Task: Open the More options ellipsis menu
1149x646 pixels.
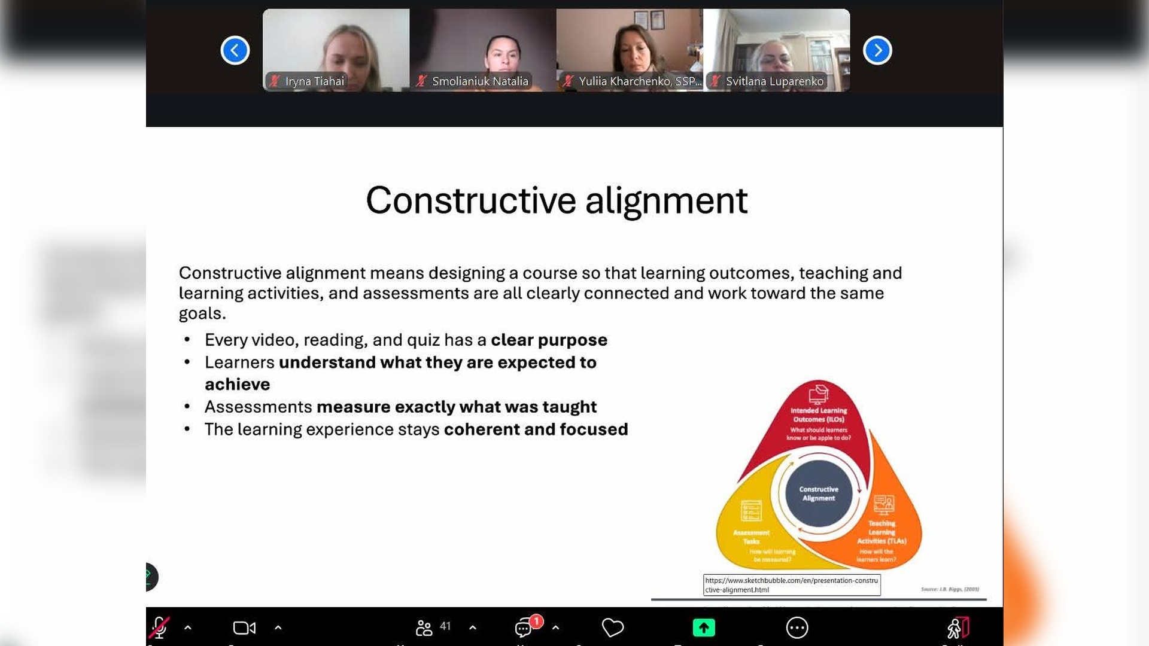Action: [x=797, y=627]
